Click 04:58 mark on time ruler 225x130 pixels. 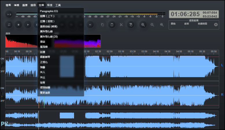coord(179,51)
